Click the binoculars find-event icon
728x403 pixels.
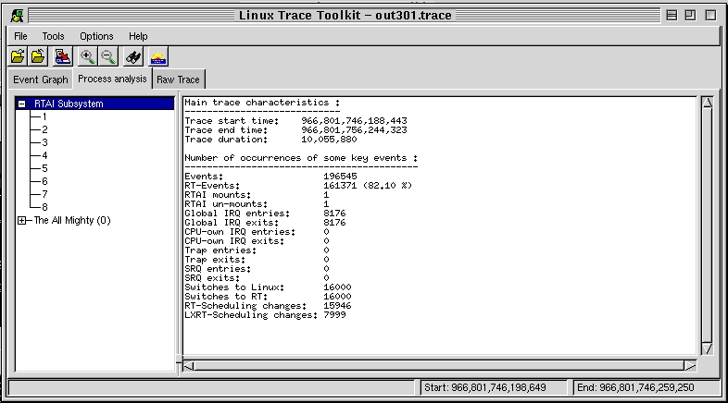133,57
